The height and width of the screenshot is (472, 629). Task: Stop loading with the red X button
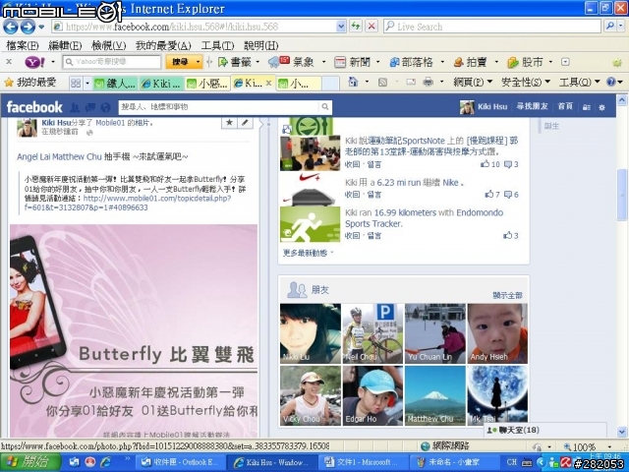click(x=372, y=27)
